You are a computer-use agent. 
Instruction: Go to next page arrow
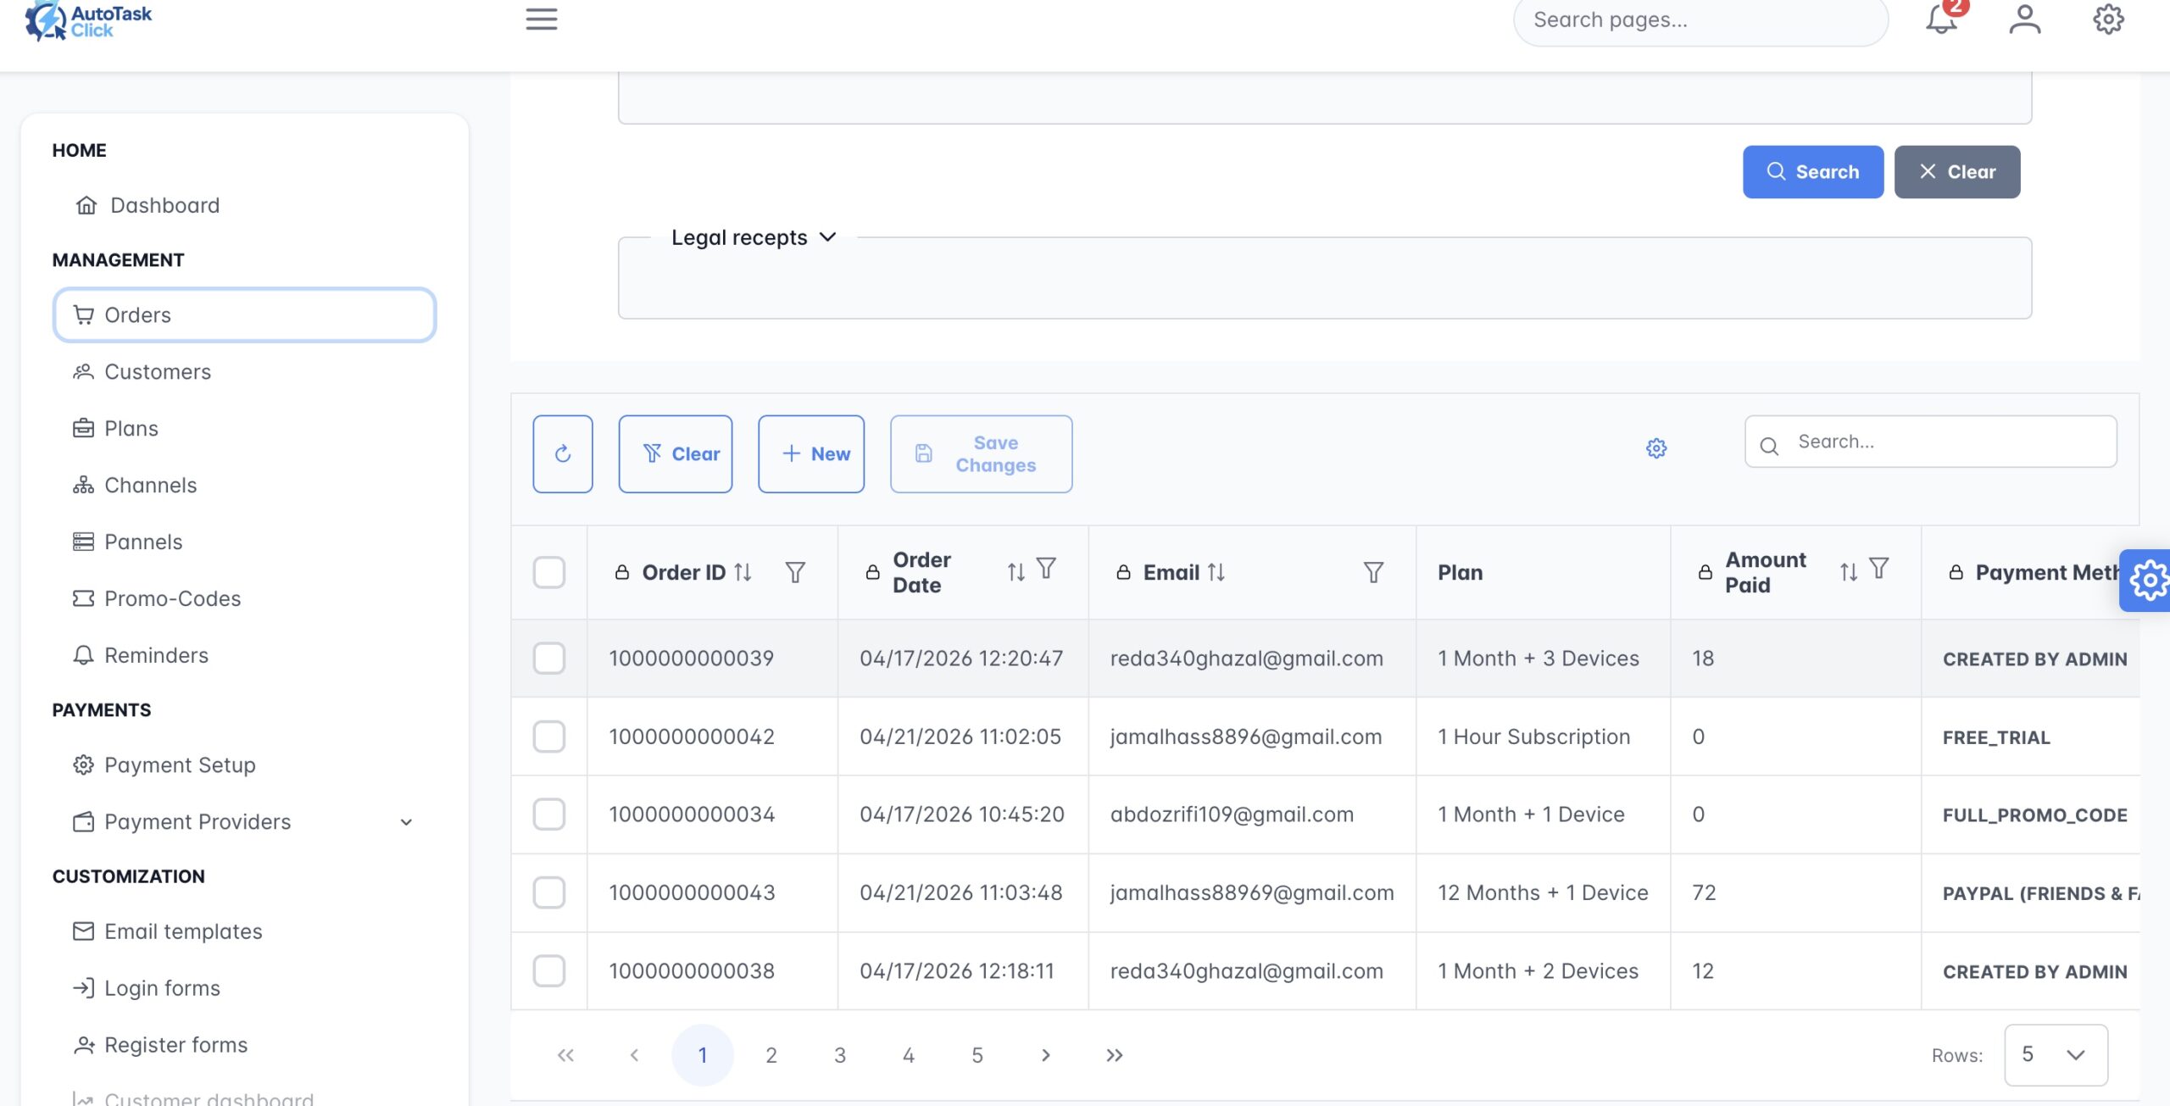1046,1055
